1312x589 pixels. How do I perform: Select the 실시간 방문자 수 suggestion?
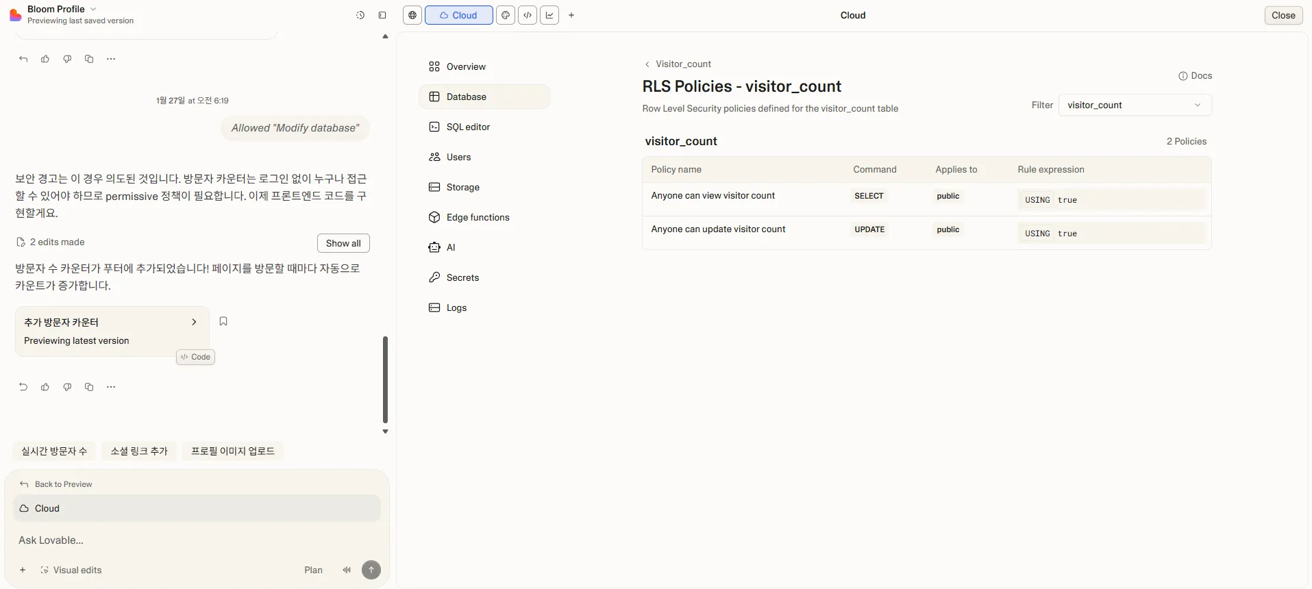[x=54, y=451]
